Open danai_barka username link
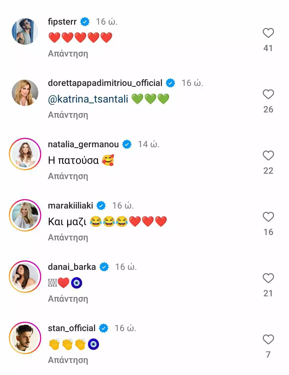 point(72,267)
